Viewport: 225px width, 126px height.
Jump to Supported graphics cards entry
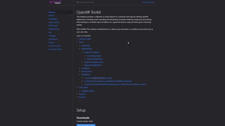(x=94, y=62)
